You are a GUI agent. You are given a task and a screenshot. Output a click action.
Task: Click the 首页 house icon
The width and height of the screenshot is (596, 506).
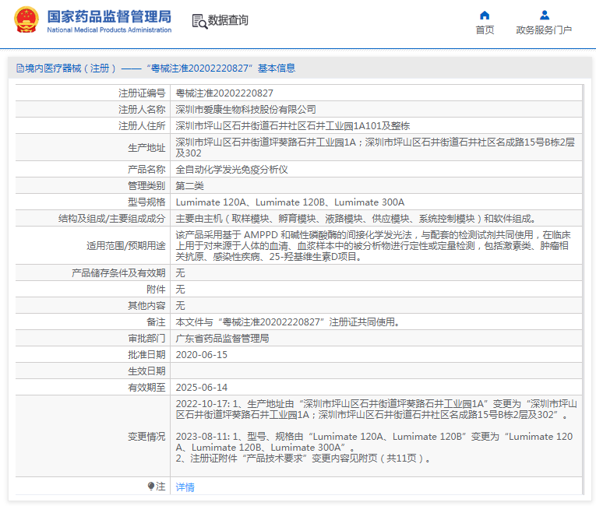pyautogui.click(x=485, y=15)
